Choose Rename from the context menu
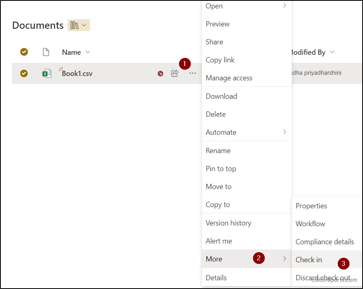Viewport: 363px width, 289px height. 247,151
